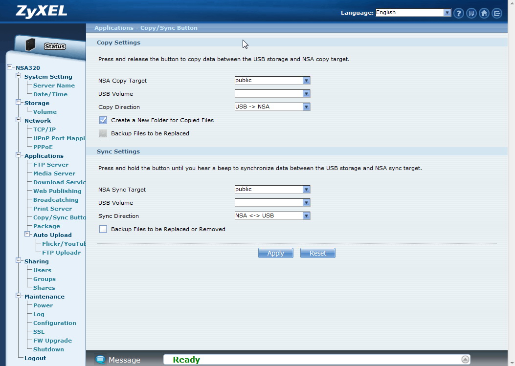Click the ZyXEL logo

point(42,12)
